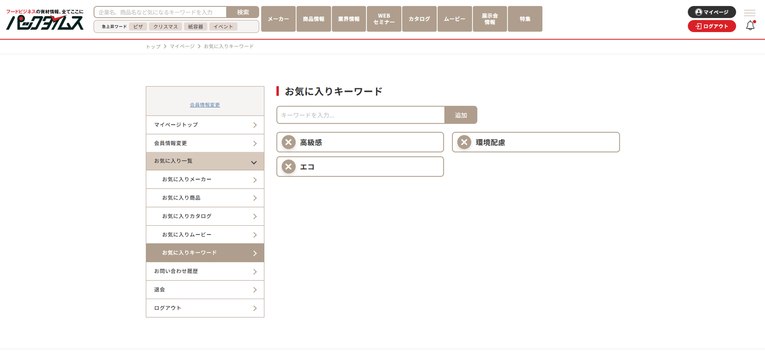Click the 会員情報変更 link at sidebar top
Screen dimensions: 765x364
point(205,105)
